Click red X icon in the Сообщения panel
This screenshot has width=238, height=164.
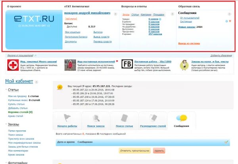point(230,21)
